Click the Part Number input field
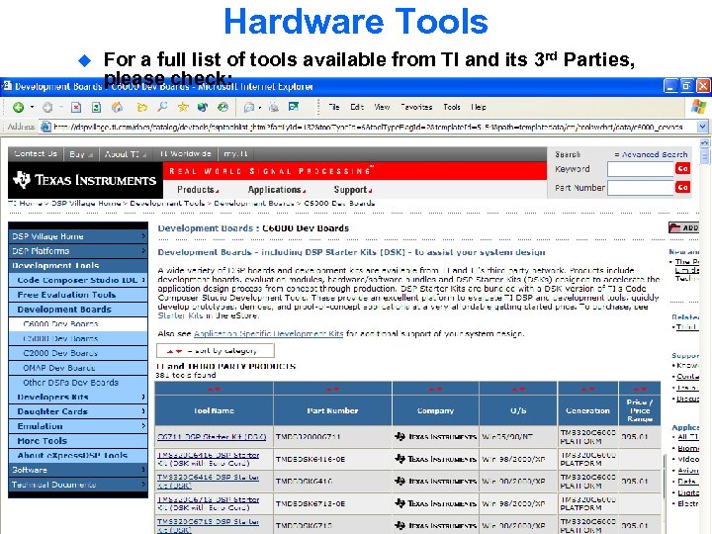 point(641,188)
